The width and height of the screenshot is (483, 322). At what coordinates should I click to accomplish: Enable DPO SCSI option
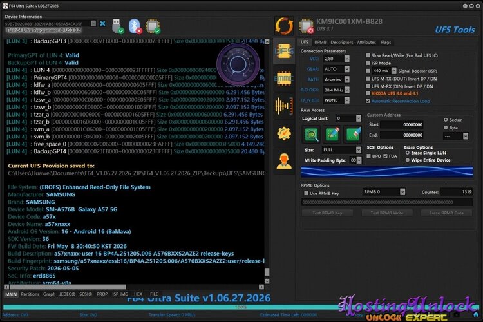[x=368, y=156]
